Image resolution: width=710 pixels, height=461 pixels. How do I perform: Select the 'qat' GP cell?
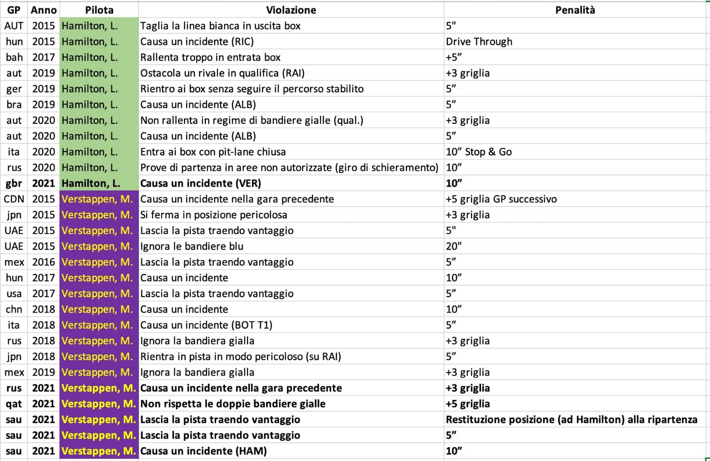[14, 404]
